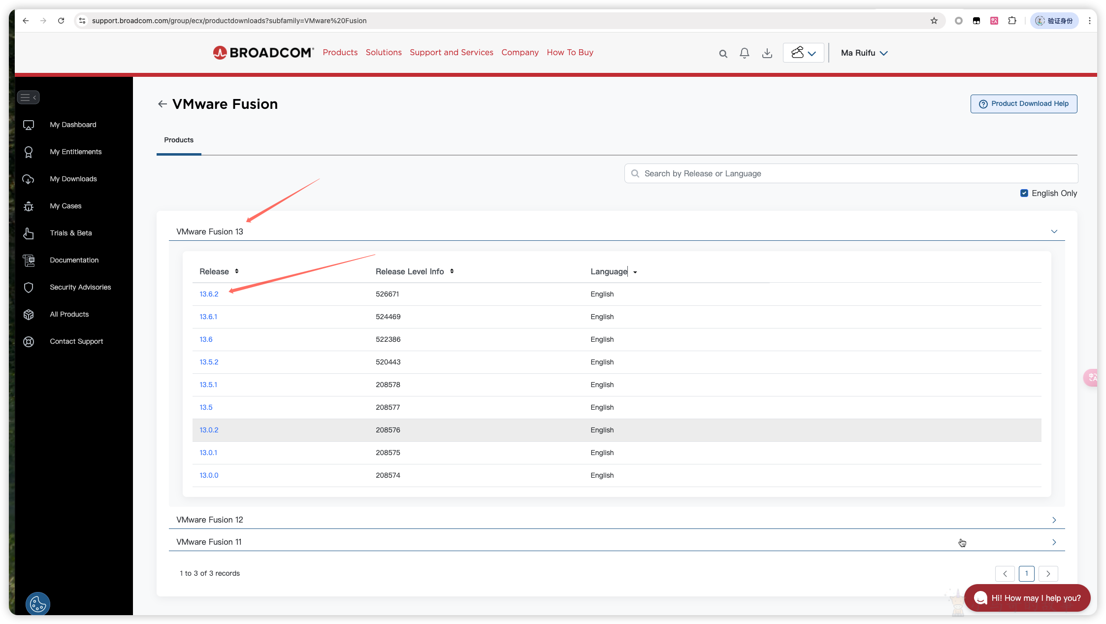Open the Solutions navigation menu
Image resolution: width=1106 pixels, height=624 pixels.
point(384,53)
